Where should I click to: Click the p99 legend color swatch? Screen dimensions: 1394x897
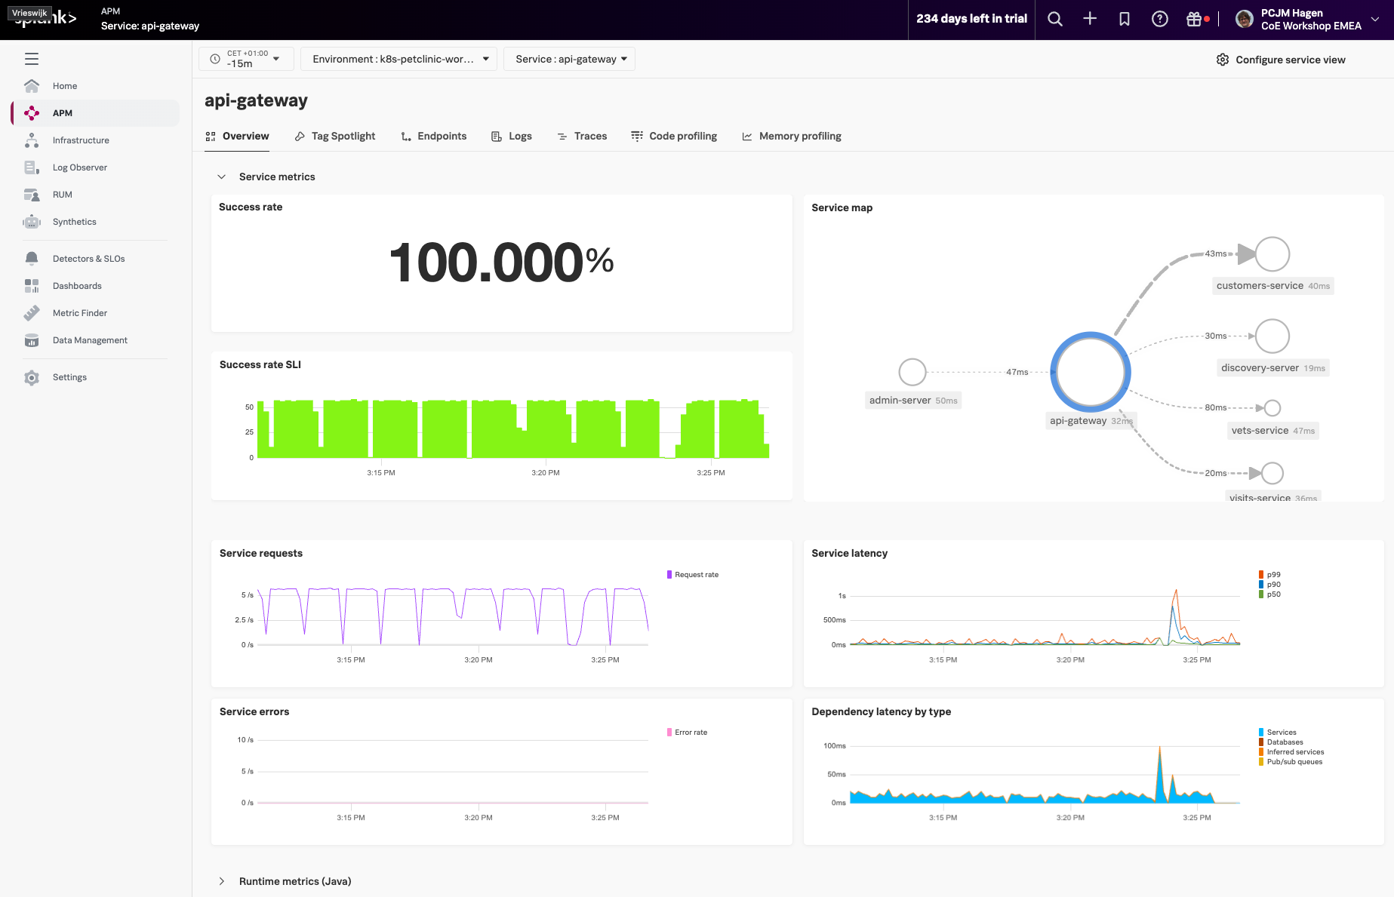(x=1261, y=575)
